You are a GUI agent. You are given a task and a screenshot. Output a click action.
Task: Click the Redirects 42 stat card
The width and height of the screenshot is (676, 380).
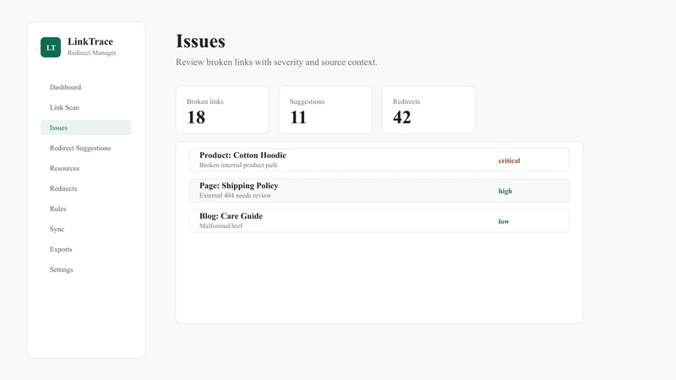click(x=428, y=110)
